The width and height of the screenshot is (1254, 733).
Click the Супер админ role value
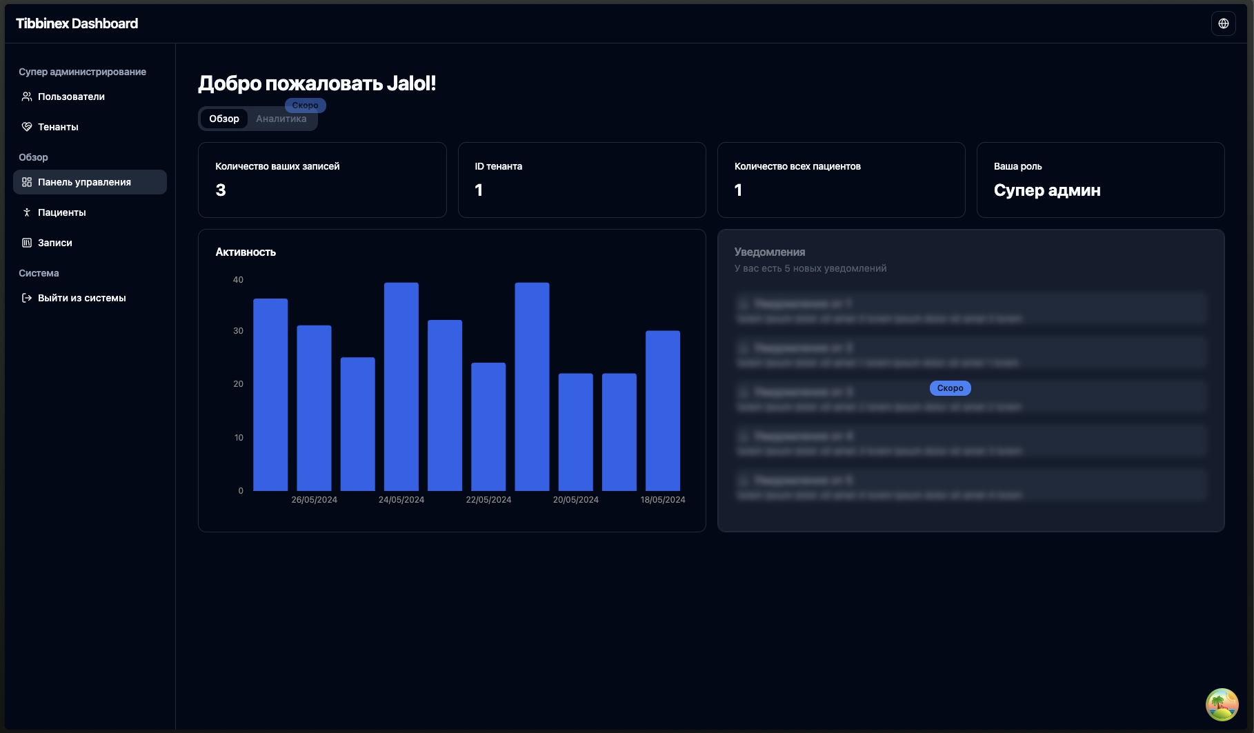click(x=1047, y=190)
